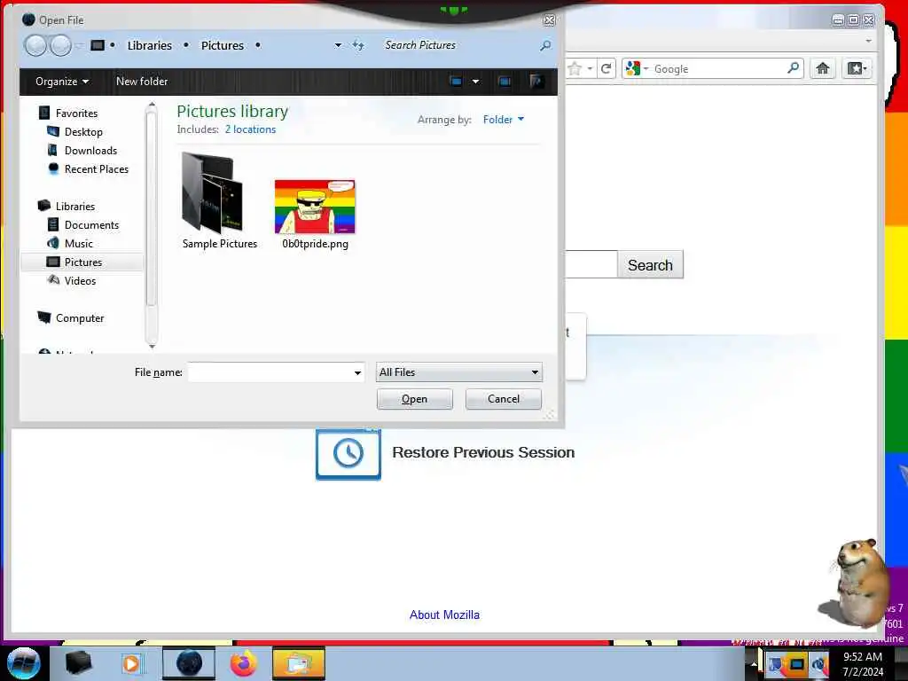Refresh the Pictures folder listing
Viewport: 908px width, 681px height.
(358, 45)
